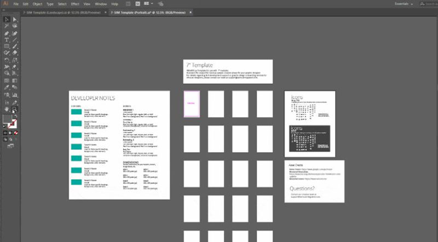
Task: Choose the Shaper/Pencil tool
Action: pos(7,53)
